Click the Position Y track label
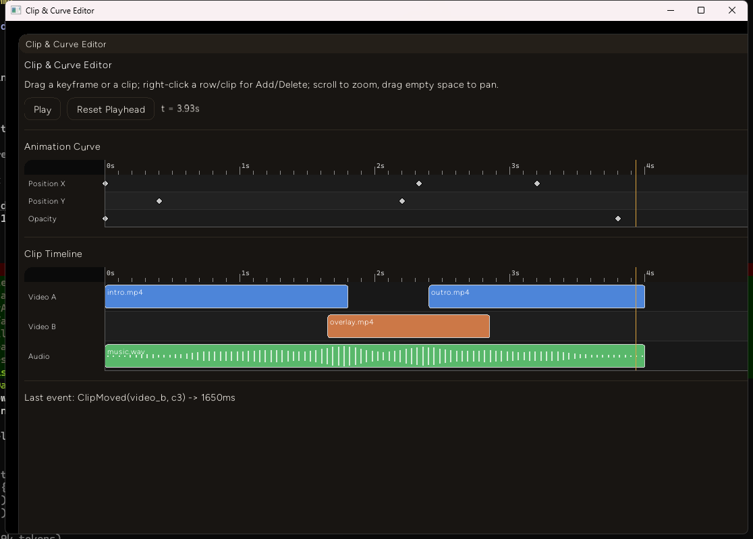This screenshot has width=753, height=539. pos(47,201)
